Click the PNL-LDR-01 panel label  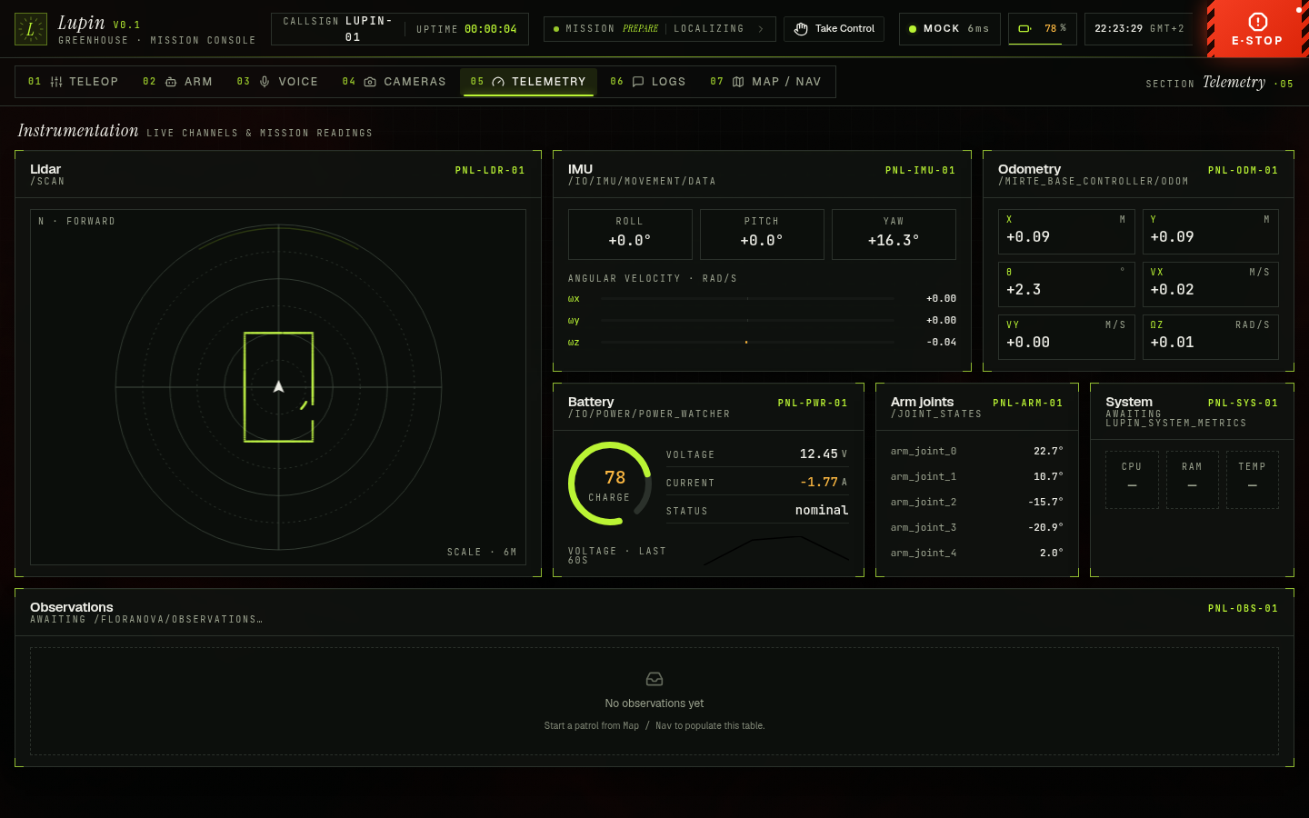pos(490,170)
